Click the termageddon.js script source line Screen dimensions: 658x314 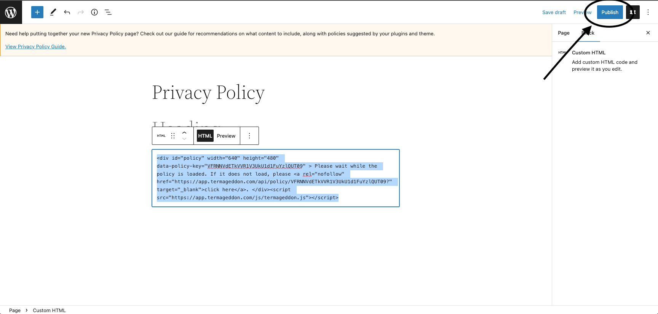248,197
